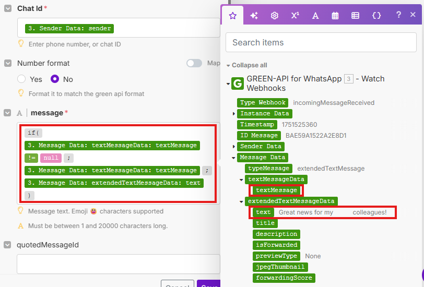The image size is (424, 287).
Task: Expand the Sender Data tree node
Action: [x=234, y=147]
